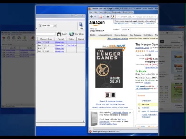Click the Release Date column header
The height and width of the screenshot is (139, 186).
point(46,39)
